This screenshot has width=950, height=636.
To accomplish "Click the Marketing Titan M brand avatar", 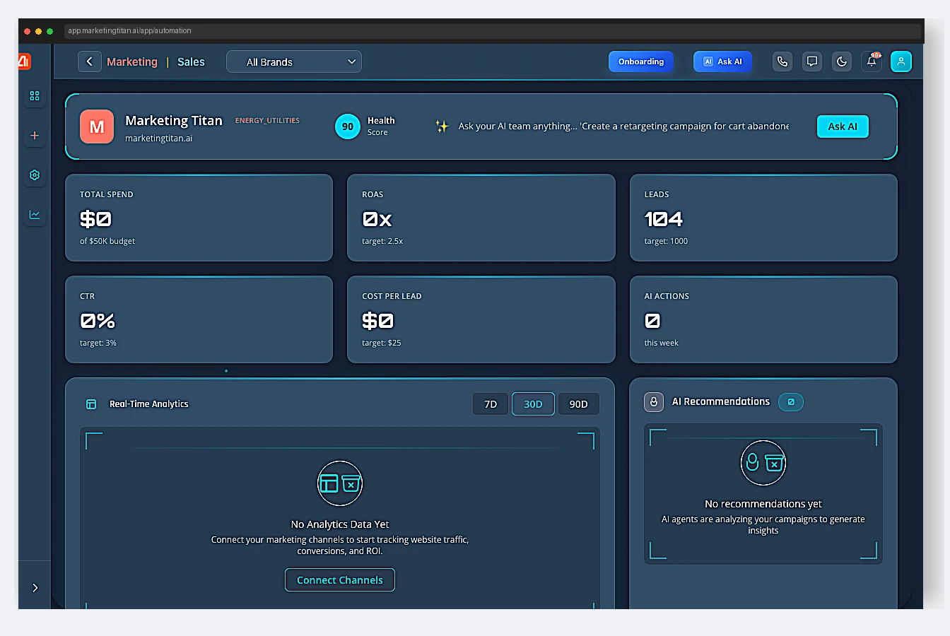I will point(97,126).
